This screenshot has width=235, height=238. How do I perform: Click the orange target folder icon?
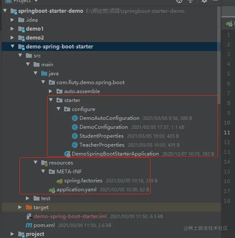(x=29, y=207)
